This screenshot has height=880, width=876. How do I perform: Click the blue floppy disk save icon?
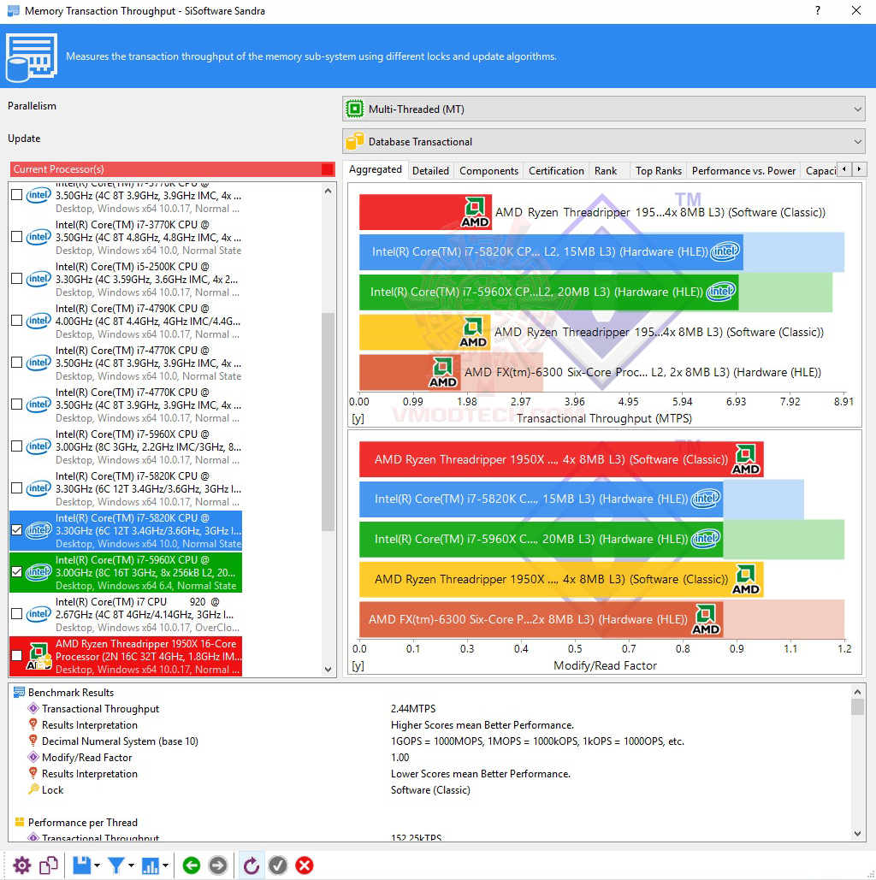coord(82,865)
